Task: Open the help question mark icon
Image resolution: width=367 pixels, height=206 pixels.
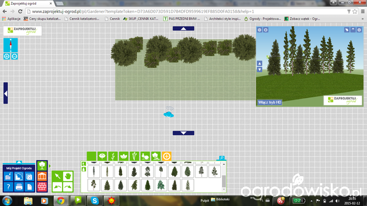Action: (8, 187)
